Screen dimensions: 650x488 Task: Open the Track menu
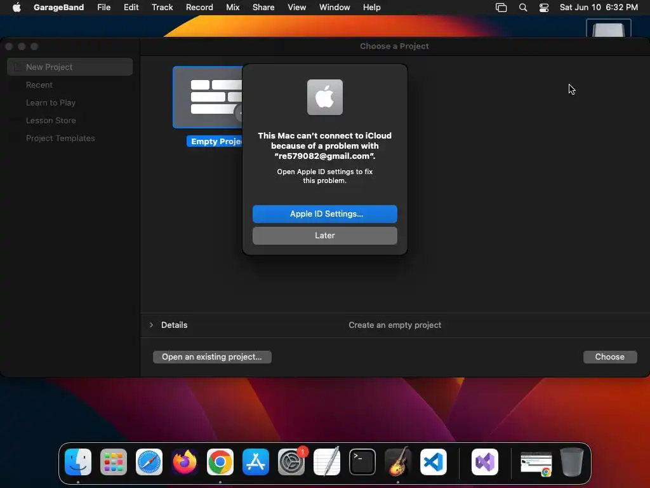[x=162, y=8]
